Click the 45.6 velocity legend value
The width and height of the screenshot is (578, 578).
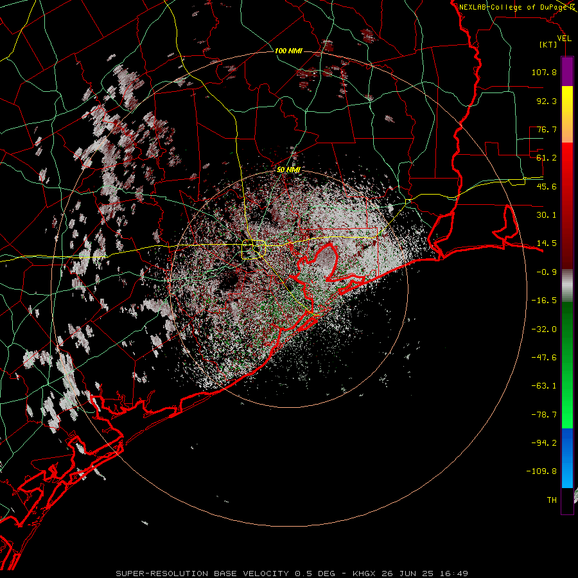[547, 186]
